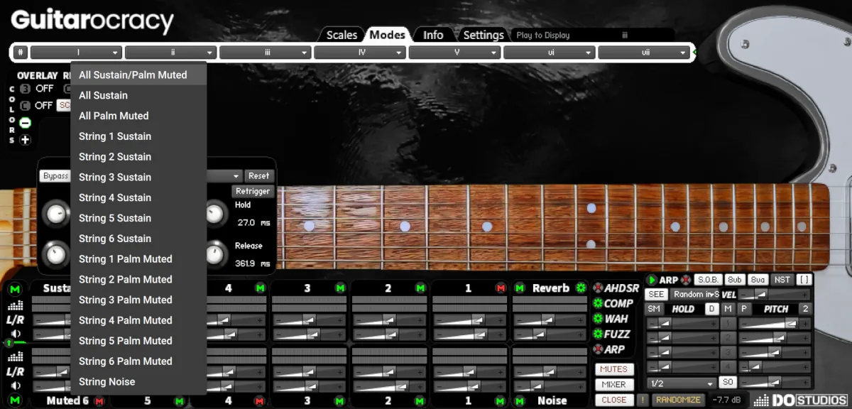Toggle the master muted-row mute M at bottom left
The image size is (852, 409).
pyautogui.click(x=15, y=400)
